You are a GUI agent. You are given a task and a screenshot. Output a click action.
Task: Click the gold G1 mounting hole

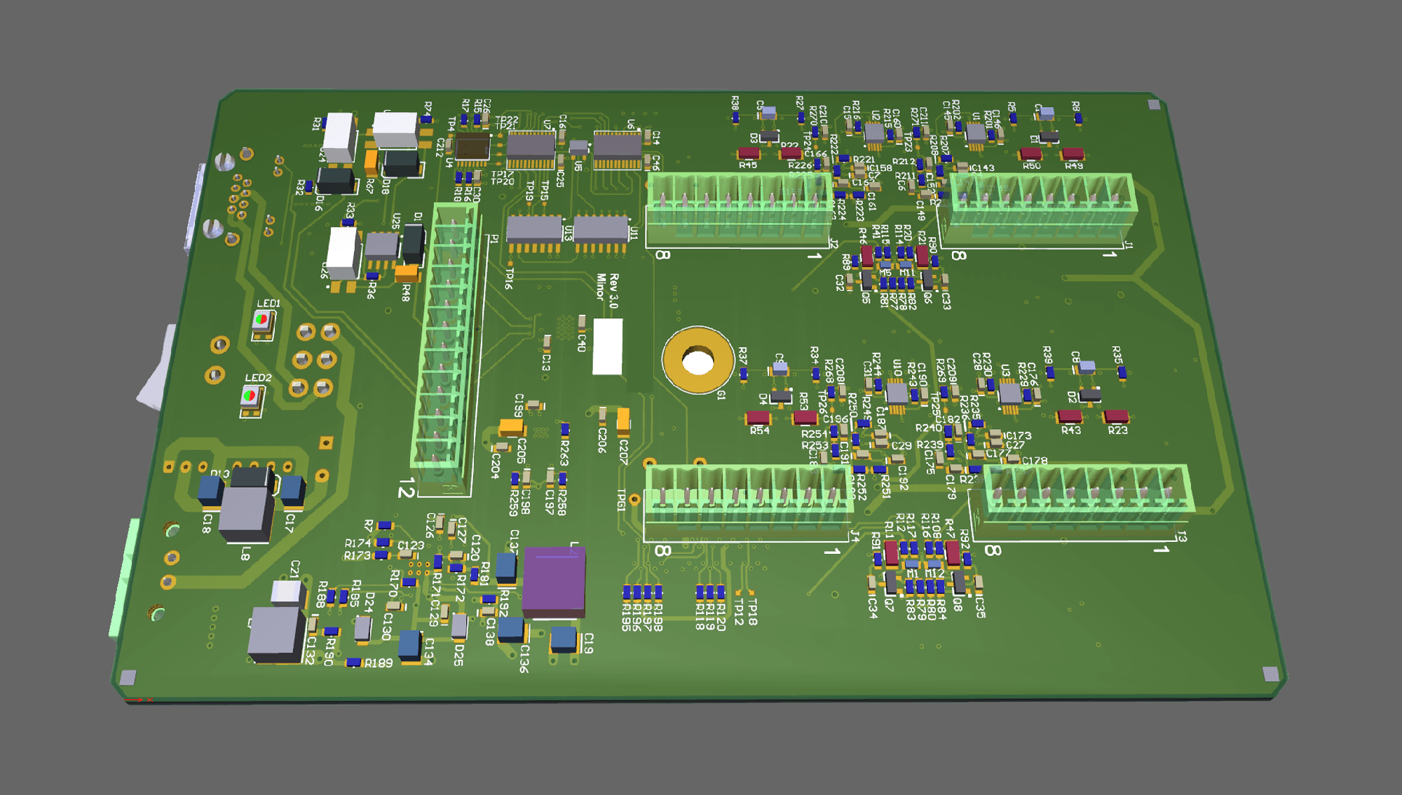pyautogui.click(x=698, y=360)
